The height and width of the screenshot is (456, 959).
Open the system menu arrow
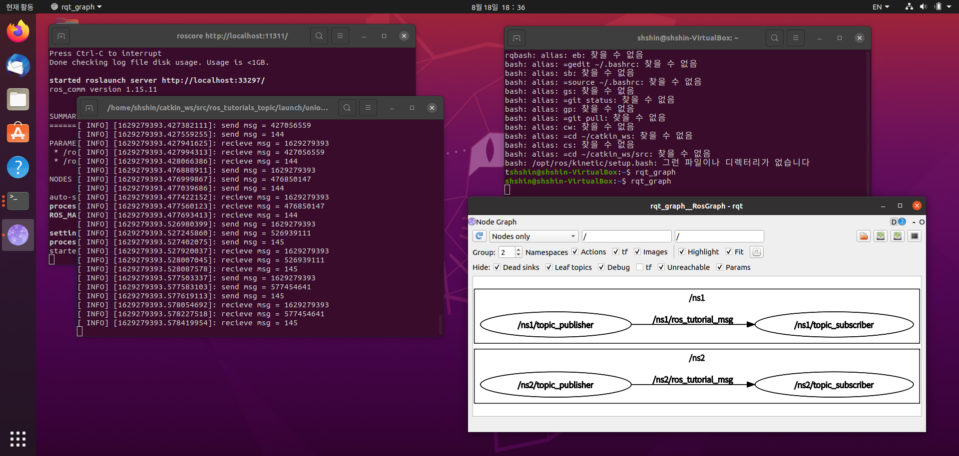[x=949, y=7]
